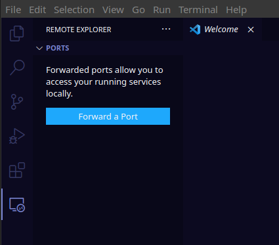Select the Remote Explorer activity bar icon
279x245 pixels.
coord(17,205)
